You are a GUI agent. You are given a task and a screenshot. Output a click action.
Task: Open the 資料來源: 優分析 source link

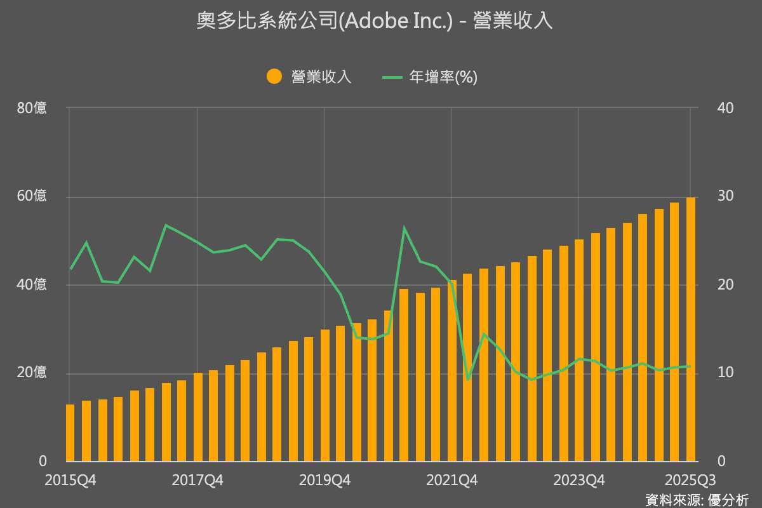click(697, 499)
